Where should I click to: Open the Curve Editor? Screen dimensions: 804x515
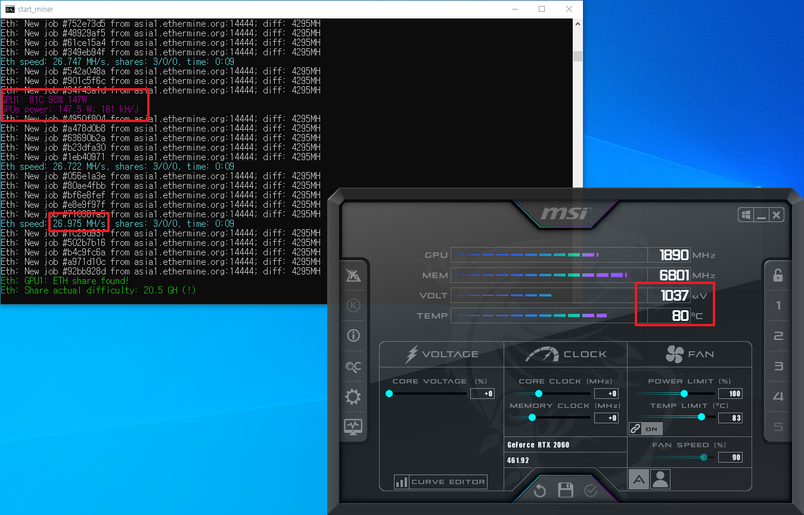coord(440,482)
